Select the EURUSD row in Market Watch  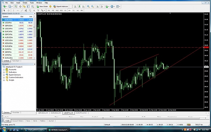[18, 20]
